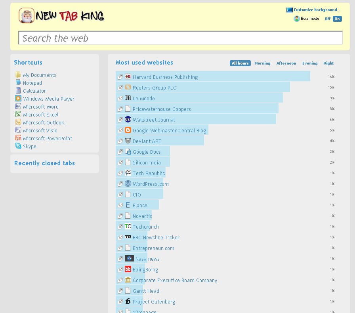Click the Shortcuts heading
This screenshot has width=355, height=313.
pyautogui.click(x=28, y=63)
